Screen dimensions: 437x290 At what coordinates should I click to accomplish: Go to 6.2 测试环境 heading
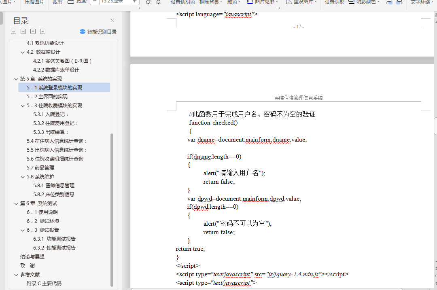(x=43, y=221)
